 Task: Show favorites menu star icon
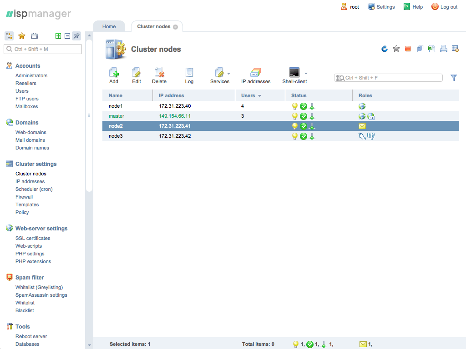pos(22,36)
